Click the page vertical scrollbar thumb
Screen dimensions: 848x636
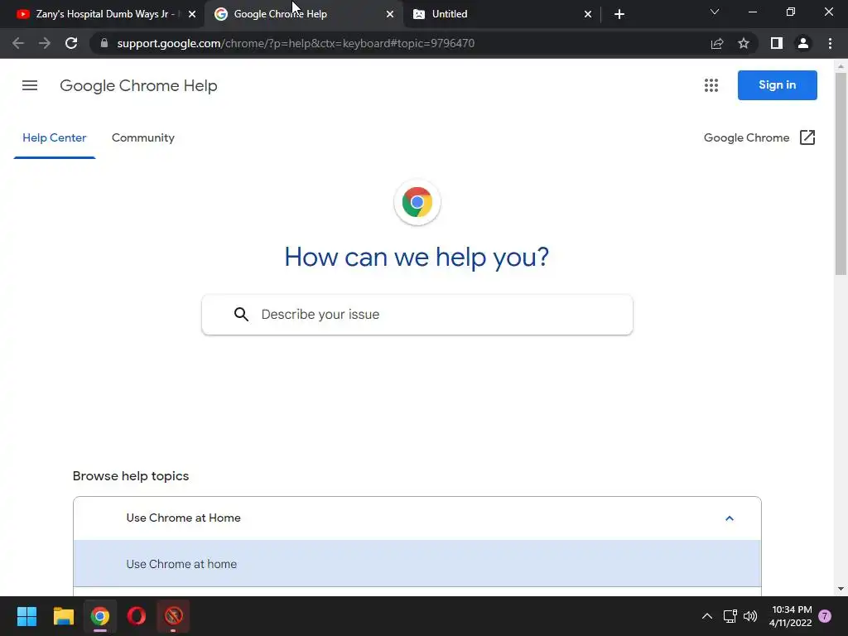841,174
